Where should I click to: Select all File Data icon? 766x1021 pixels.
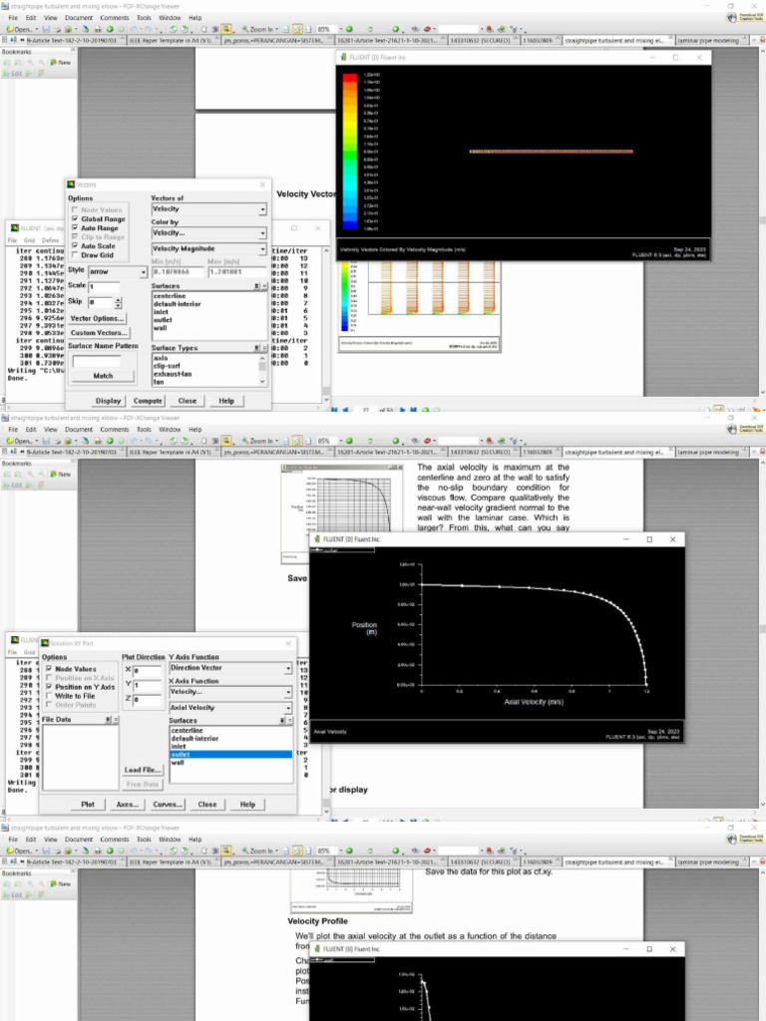(109, 720)
